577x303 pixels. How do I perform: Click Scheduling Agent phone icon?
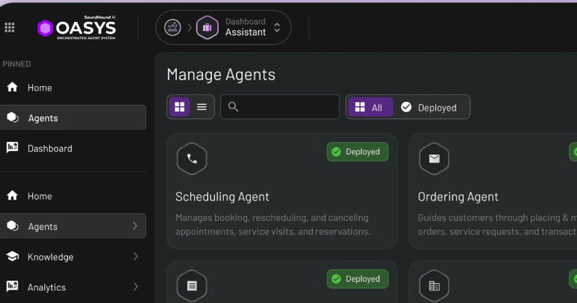pos(192,159)
